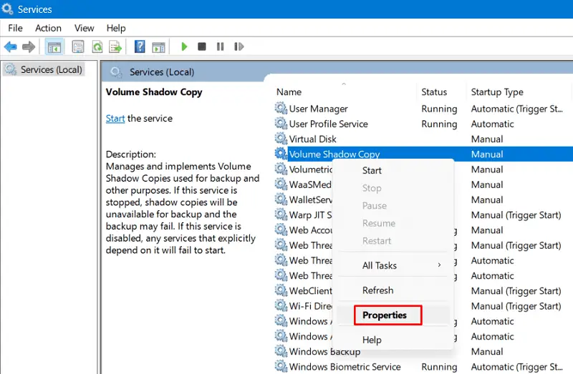Open the Action menu
This screenshot has height=374, width=573.
click(48, 28)
